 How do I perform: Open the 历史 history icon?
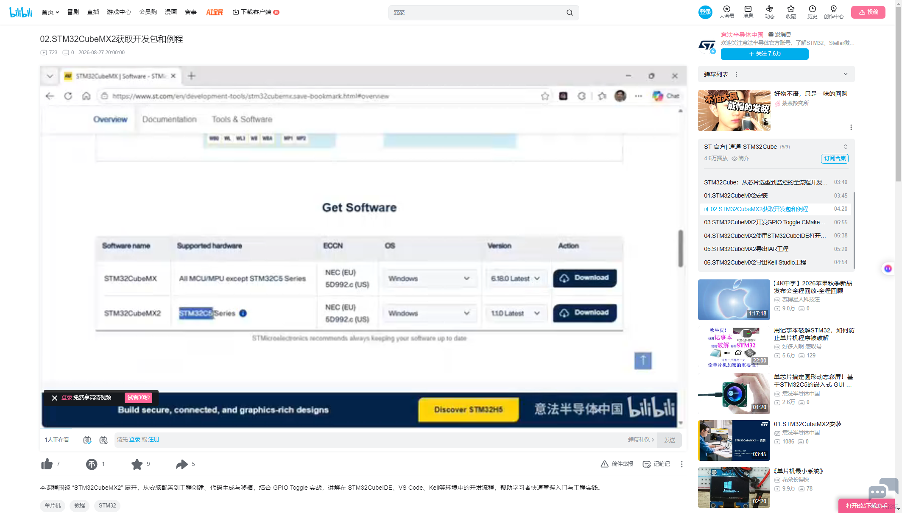[812, 12]
